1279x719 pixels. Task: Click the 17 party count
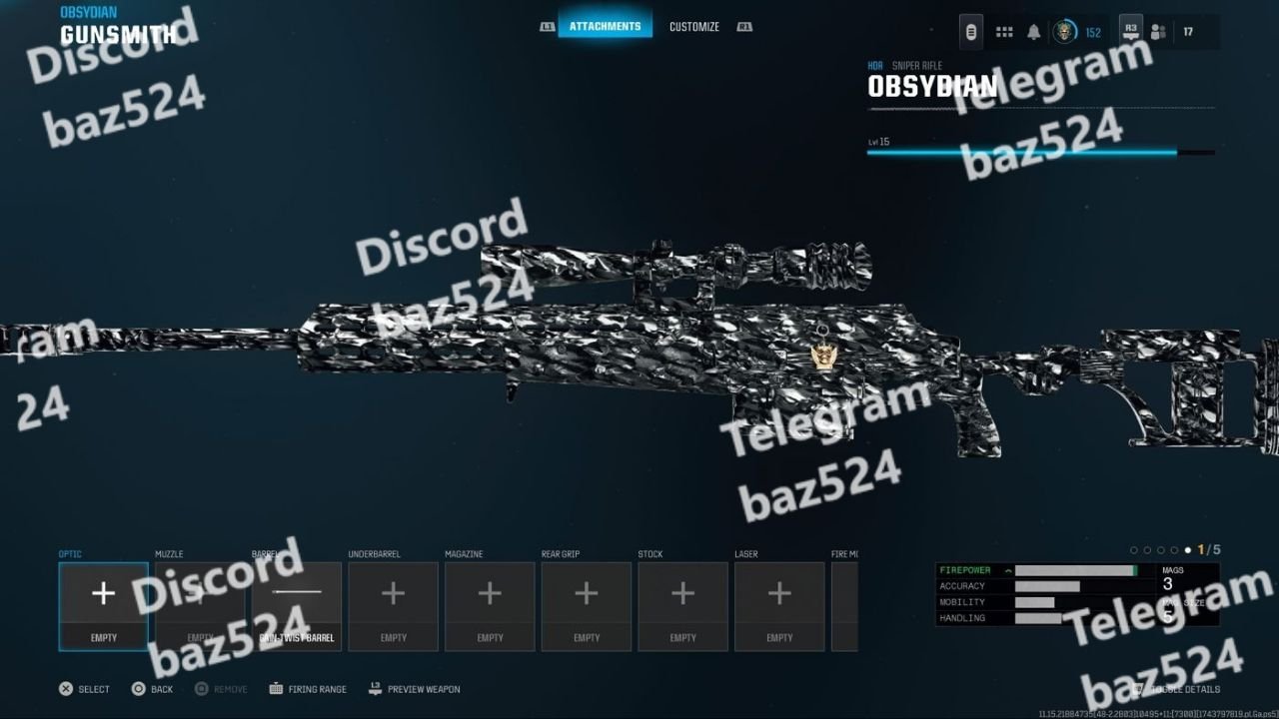1188,32
